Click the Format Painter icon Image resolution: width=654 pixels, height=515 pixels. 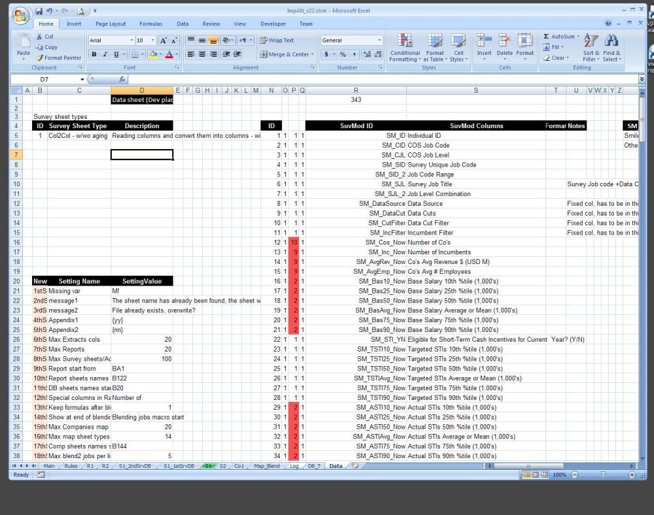click(x=40, y=58)
